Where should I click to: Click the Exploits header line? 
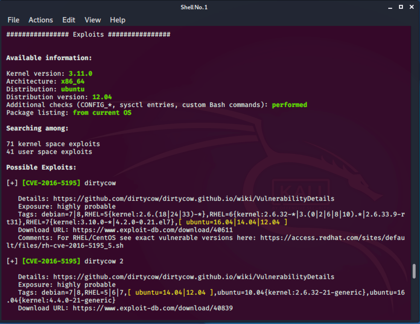[x=88, y=34]
